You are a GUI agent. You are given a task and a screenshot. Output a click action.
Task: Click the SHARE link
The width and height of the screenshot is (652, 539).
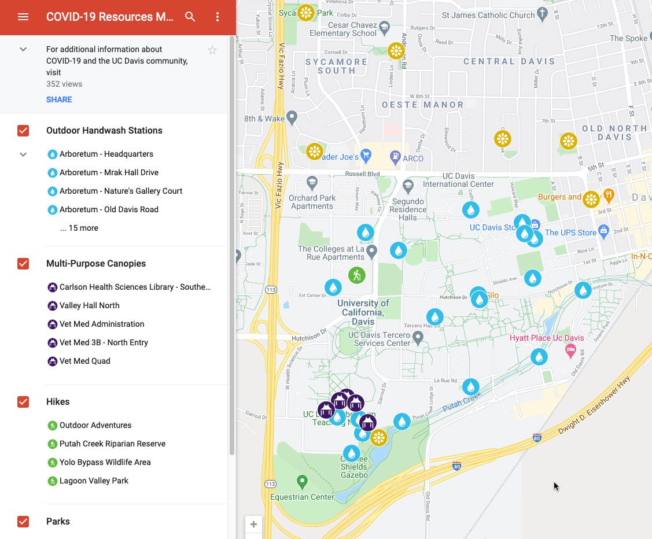[59, 99]
